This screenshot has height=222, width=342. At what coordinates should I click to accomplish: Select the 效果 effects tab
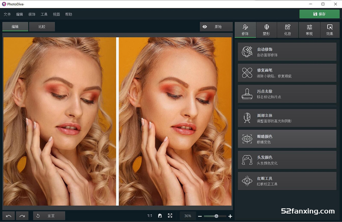point(330,30)
